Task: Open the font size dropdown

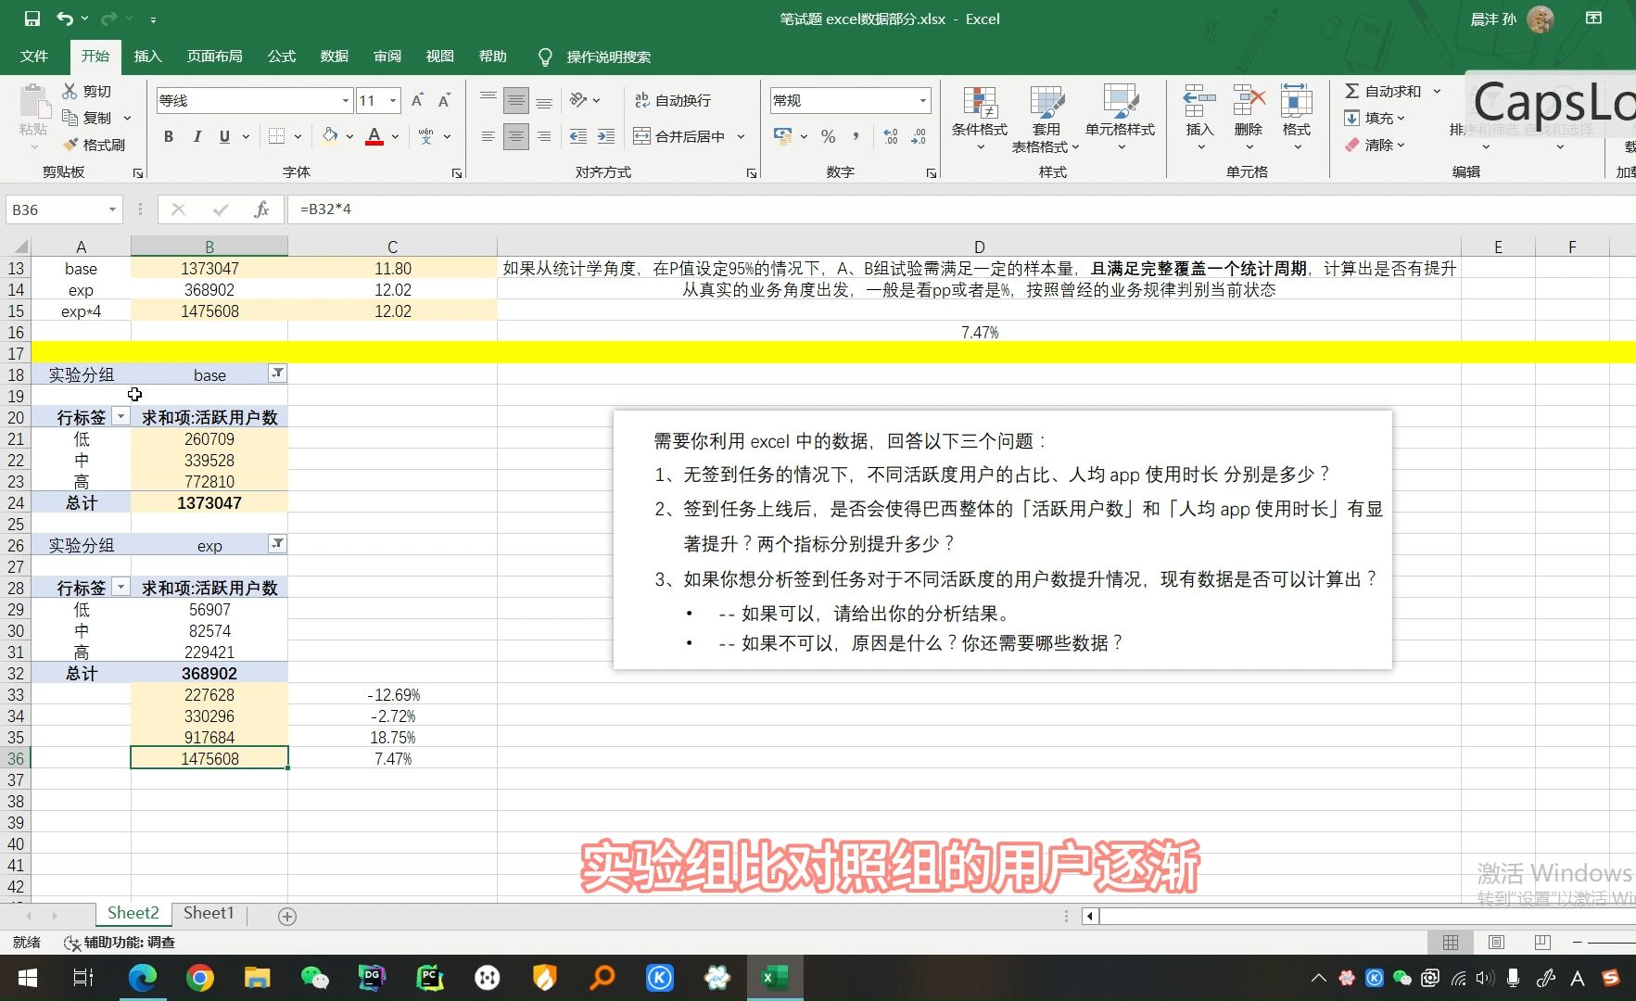Action: 393,100
